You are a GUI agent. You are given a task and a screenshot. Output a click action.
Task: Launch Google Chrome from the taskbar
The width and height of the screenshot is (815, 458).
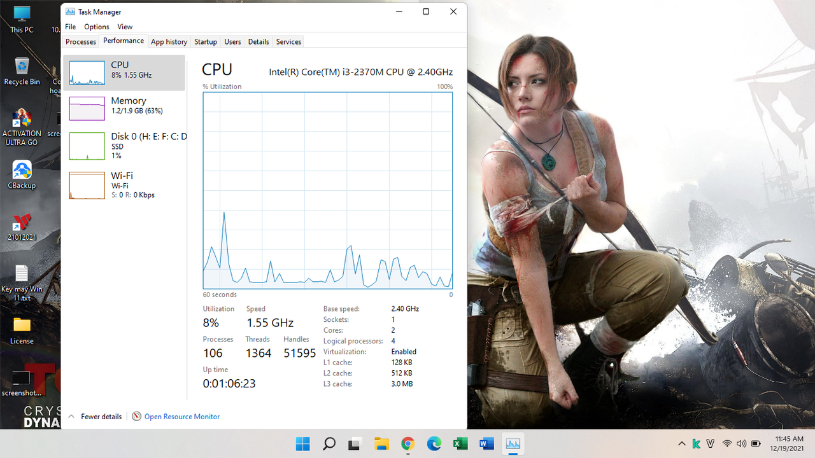407,443
